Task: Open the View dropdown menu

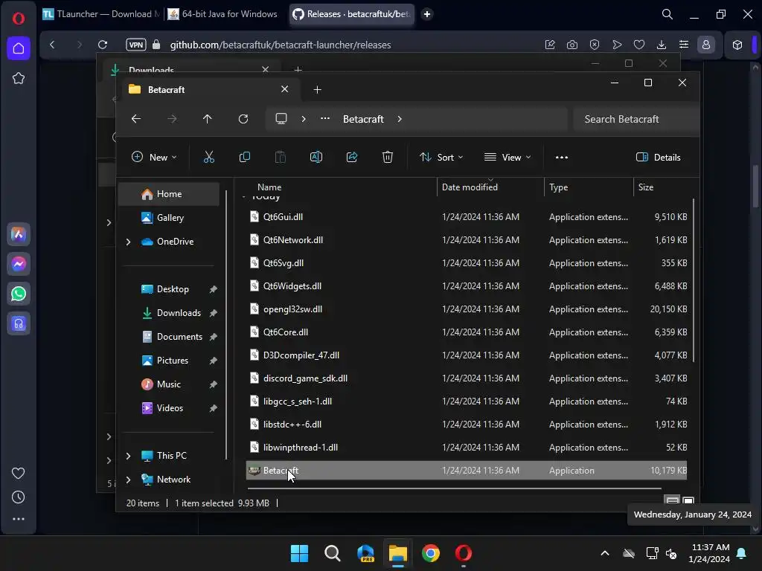Action: (x=508, y=158)
